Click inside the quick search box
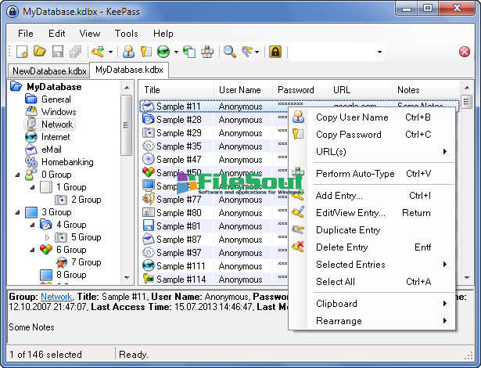Viewport: 481px width, 368px height. point(332,52)
